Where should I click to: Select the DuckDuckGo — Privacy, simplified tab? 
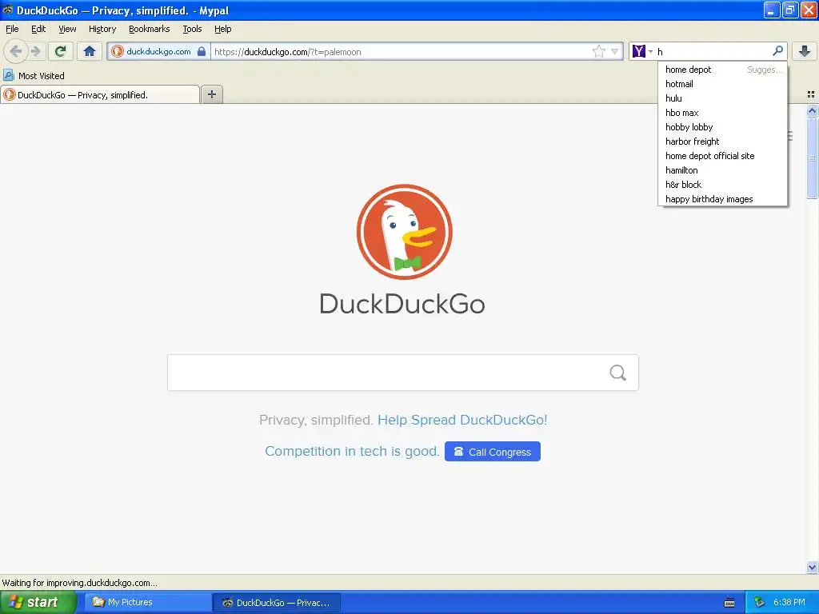pos(100,94)
